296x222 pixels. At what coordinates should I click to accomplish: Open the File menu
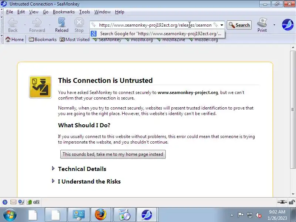[x=10, y=12]
